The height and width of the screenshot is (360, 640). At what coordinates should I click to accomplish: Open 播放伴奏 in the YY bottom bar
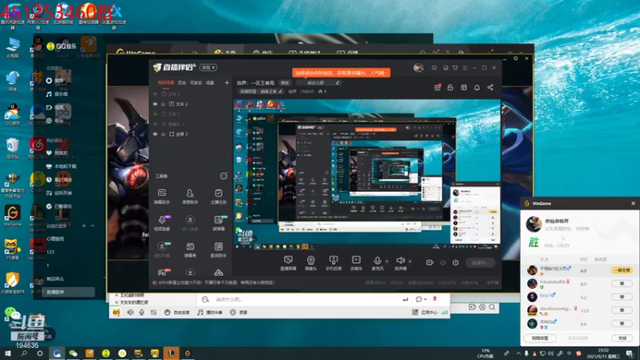coord(210,312)
